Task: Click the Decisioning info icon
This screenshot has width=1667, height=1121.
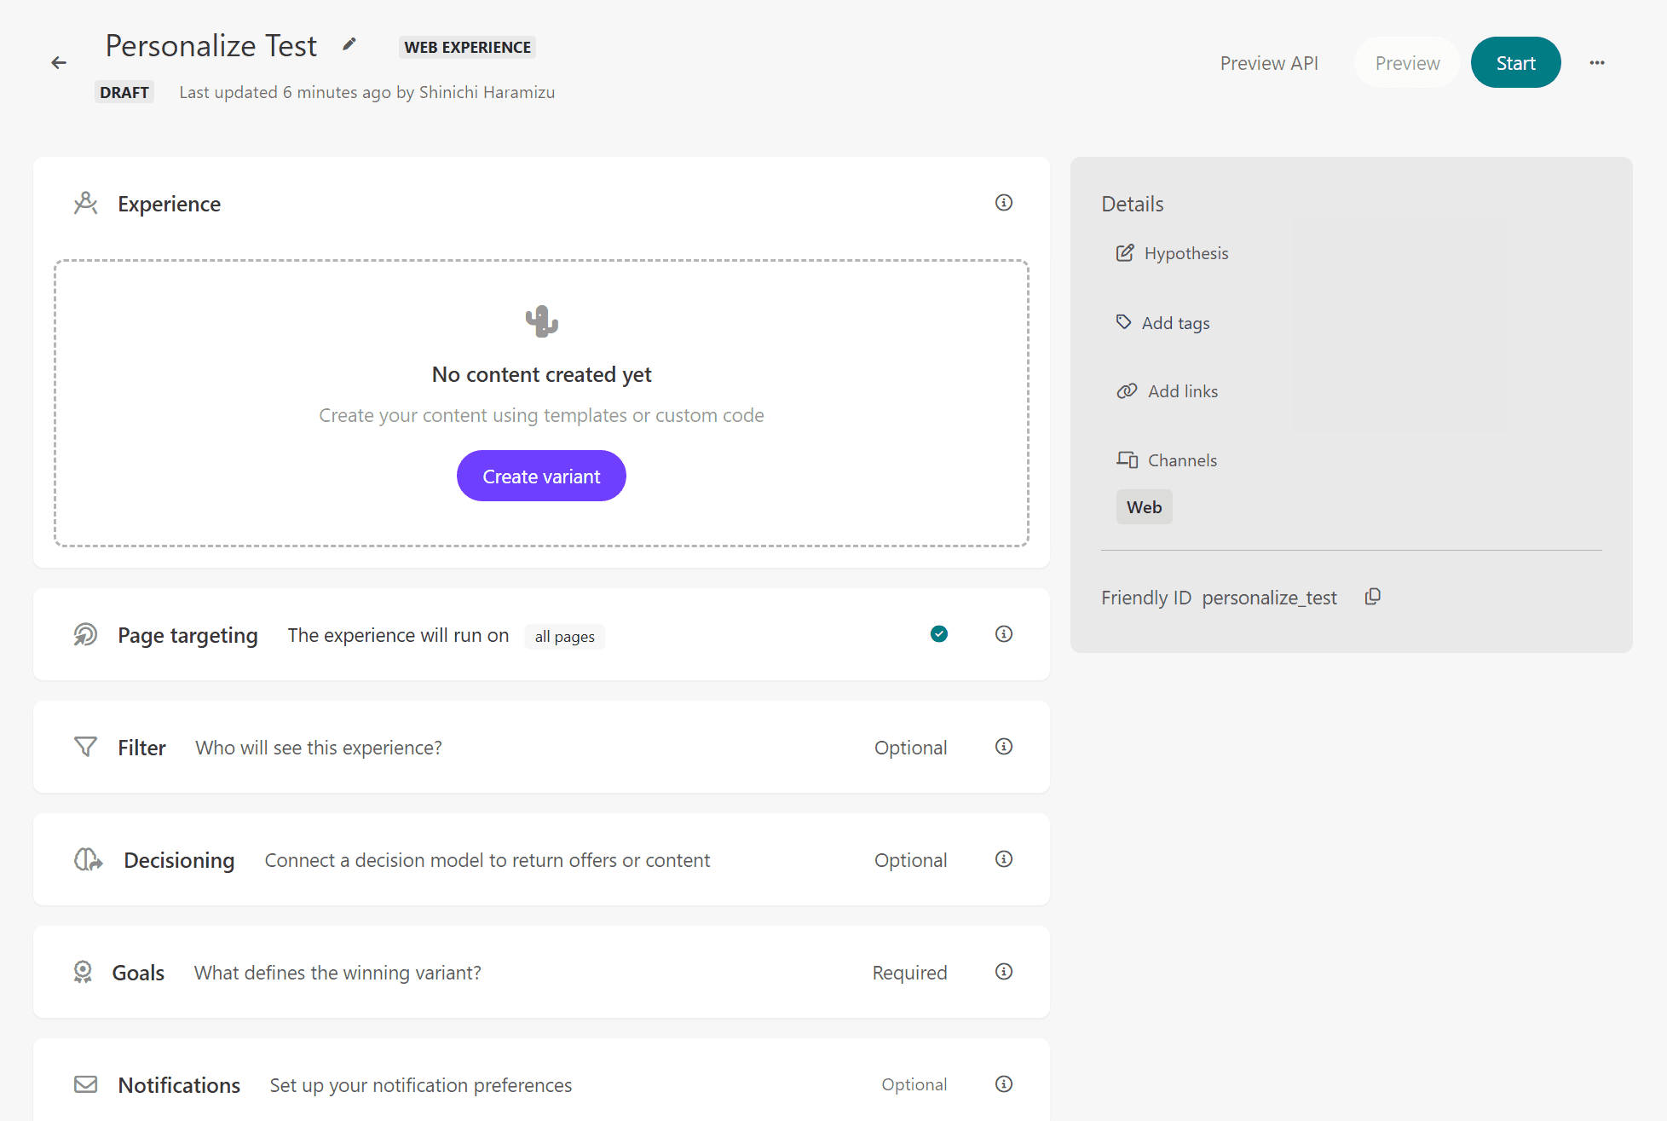Action: [1004, 859]
